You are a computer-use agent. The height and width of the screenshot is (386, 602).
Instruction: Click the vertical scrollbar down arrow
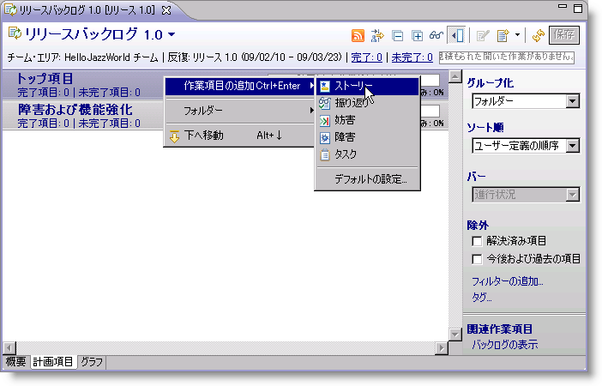tap(455, 335)
